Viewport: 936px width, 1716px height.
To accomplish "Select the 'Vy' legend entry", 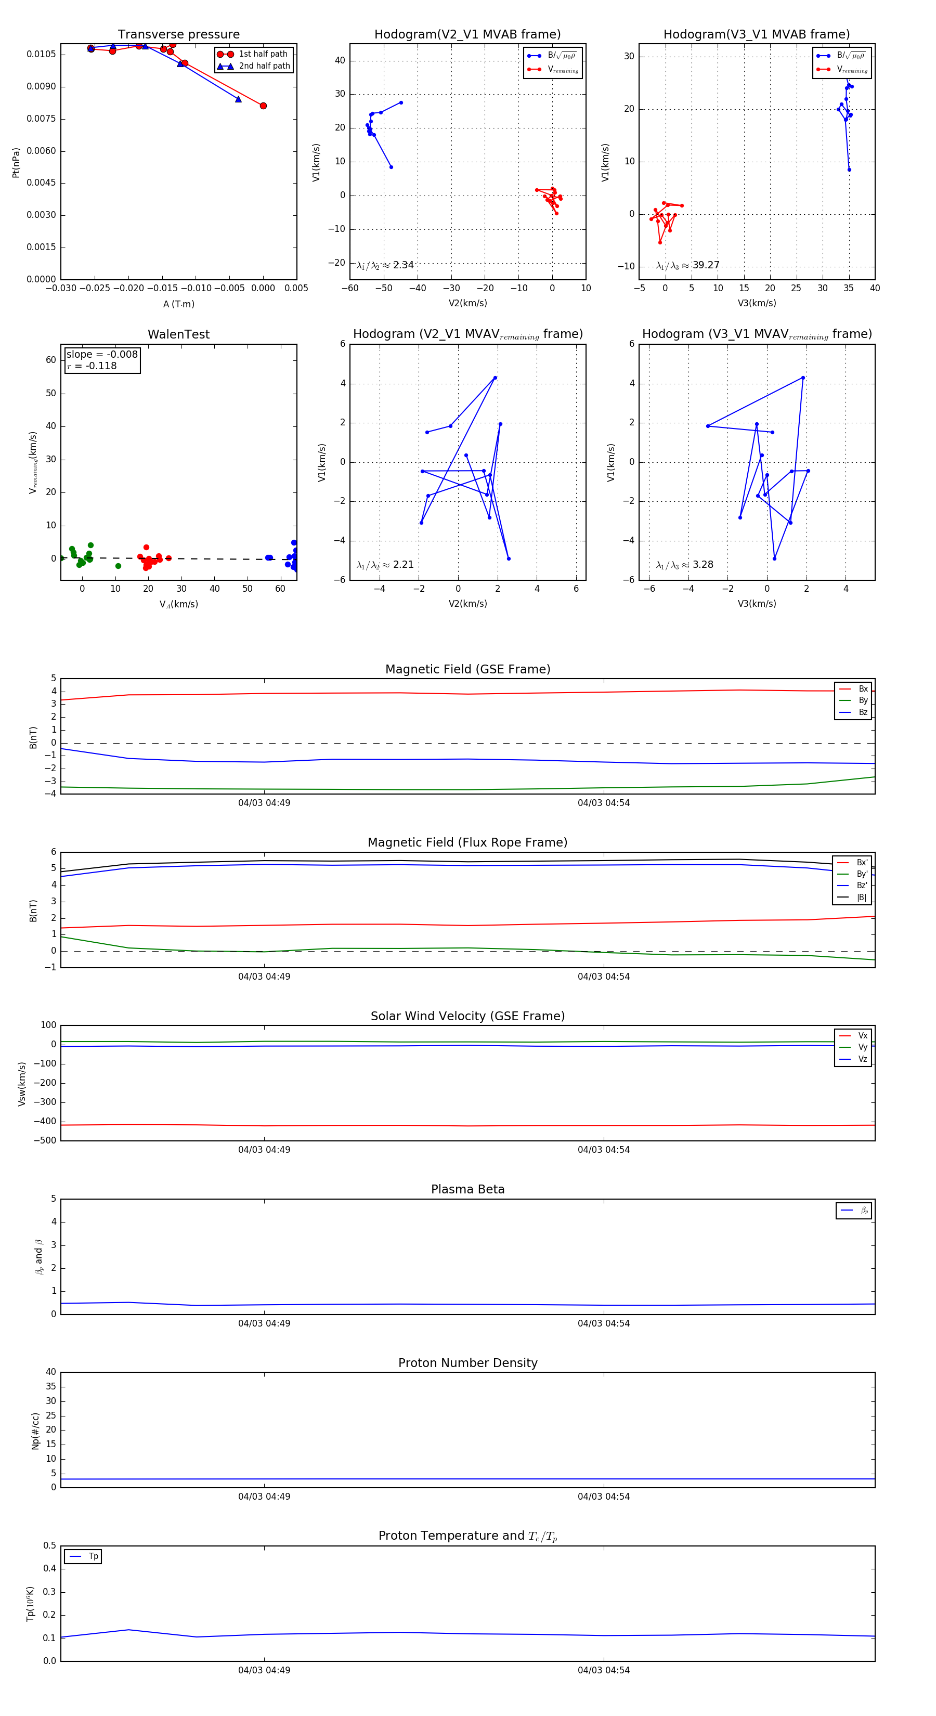I will 853,1047.
